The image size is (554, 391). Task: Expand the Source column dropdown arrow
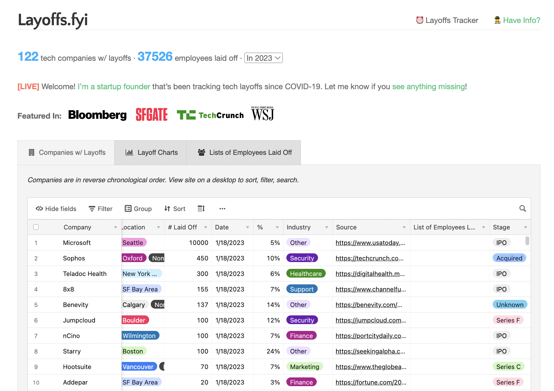coord(404,227)
